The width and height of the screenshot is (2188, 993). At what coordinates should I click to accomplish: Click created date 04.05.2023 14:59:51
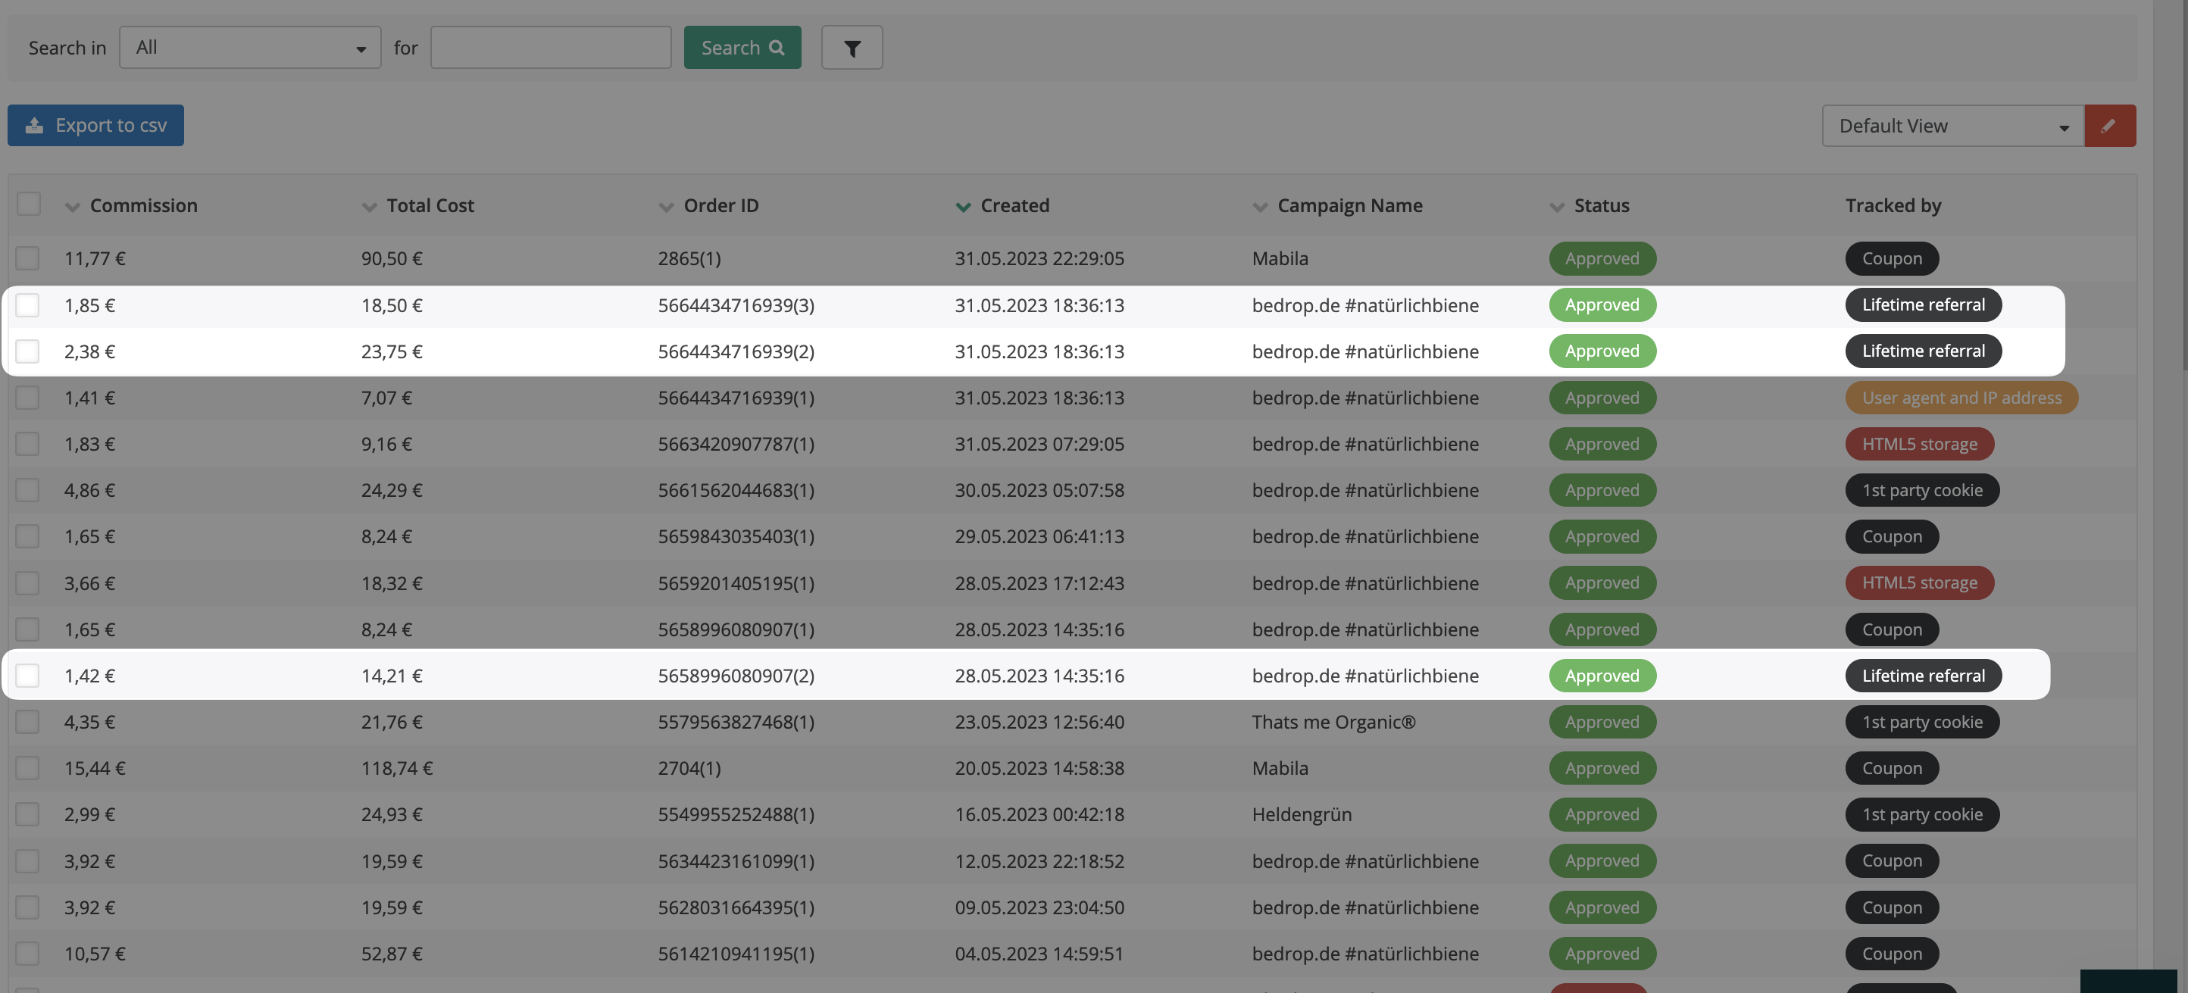[x=1039, y=954]
